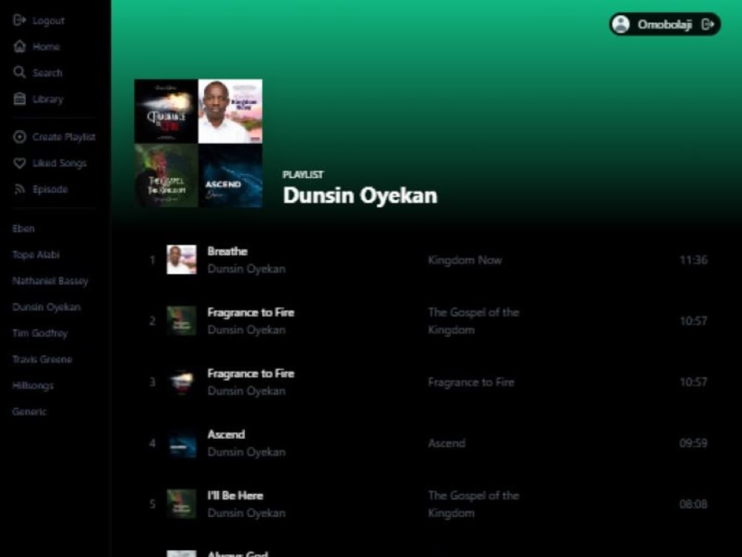Click the Fragrance to Fire cover in playlist collage

(x=166, y=111)
